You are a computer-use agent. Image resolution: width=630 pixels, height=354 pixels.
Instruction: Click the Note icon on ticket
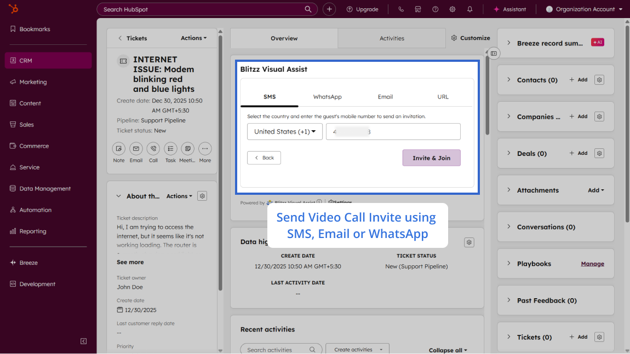tap(119, 149)
